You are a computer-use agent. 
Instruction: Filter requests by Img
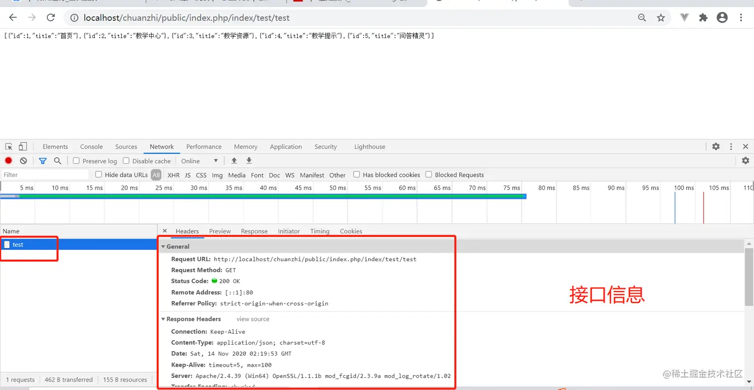coord(217,175)
